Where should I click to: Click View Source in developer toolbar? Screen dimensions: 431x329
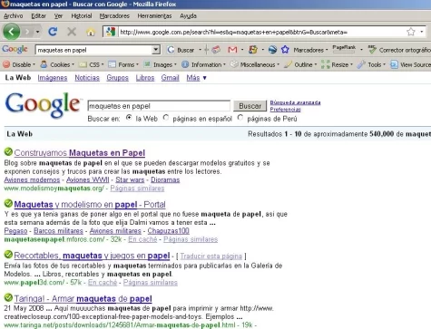click(x=410, y=64)
